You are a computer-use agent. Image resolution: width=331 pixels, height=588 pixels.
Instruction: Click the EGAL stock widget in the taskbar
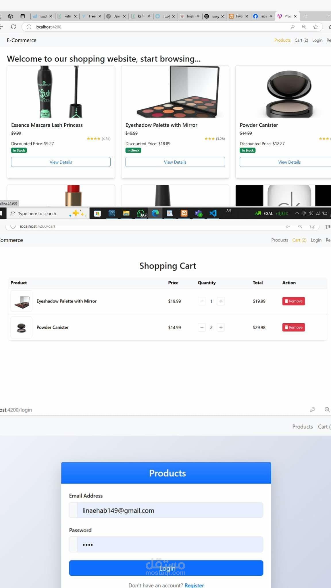pyautogui.click(x=271, y=213)
